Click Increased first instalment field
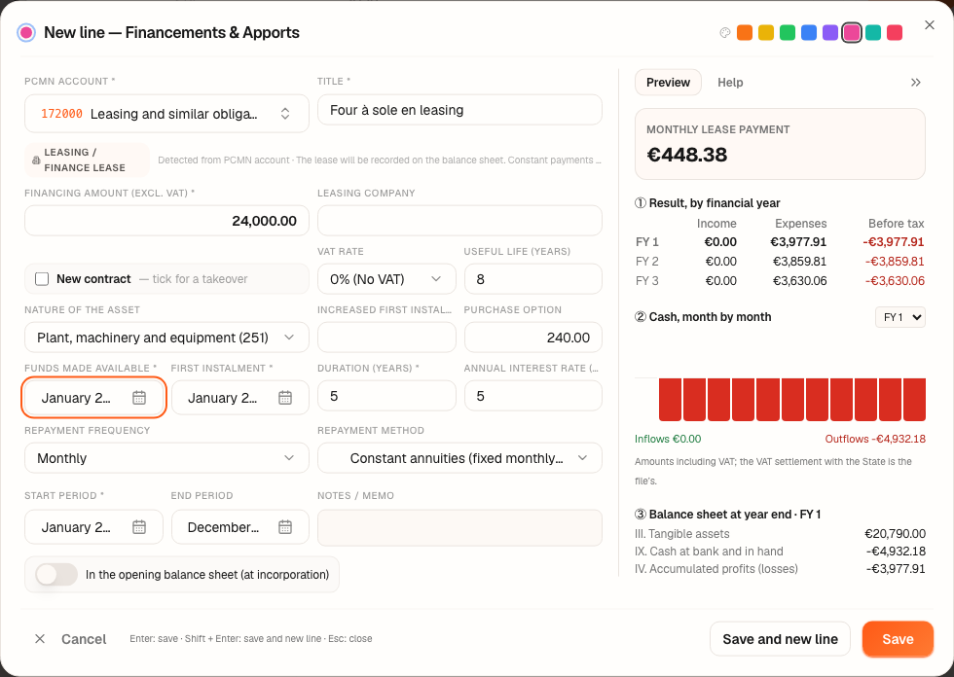This screenshot has height=677, width=954. pos(386,338)
